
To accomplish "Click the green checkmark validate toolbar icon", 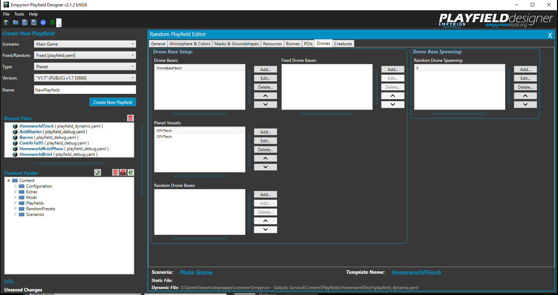I will pyautogui.click(x=52, y=23).
